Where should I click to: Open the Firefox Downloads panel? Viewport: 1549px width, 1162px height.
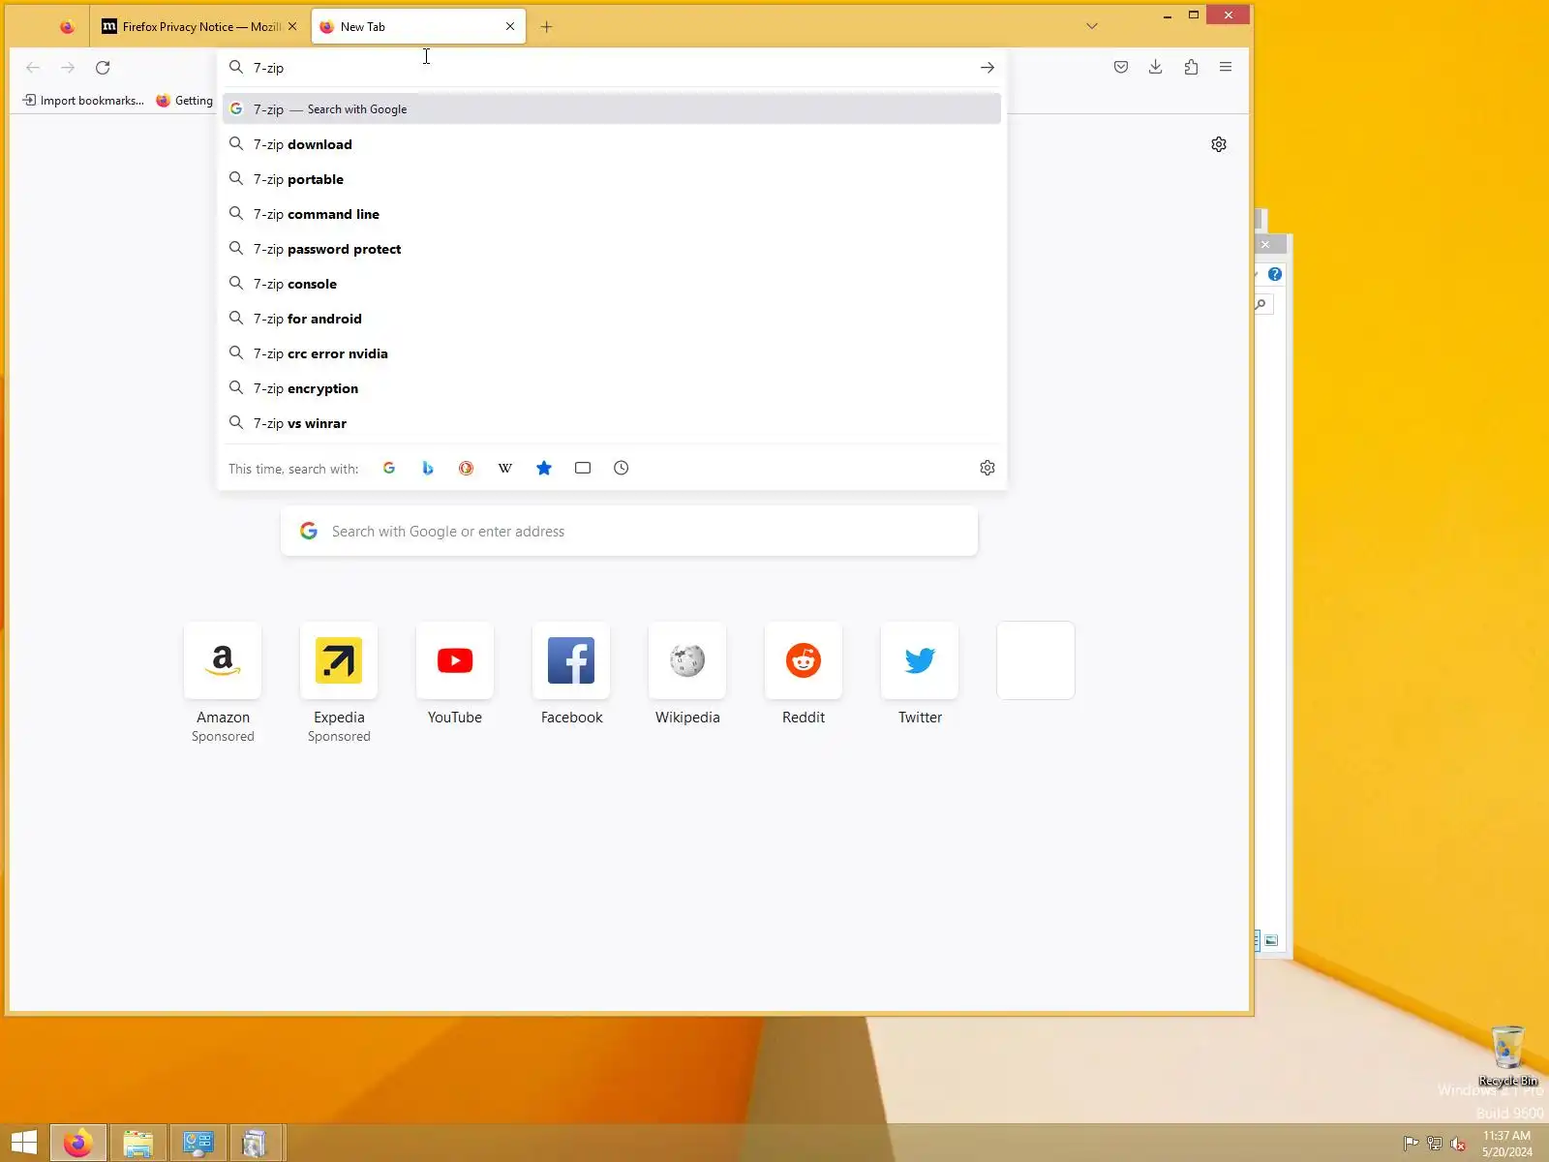click(1156, 67)
